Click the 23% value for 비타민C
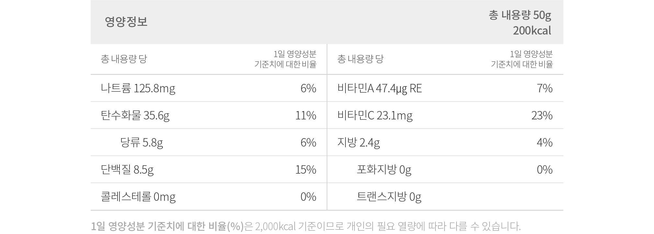The image size is (654, 234). 542,116
